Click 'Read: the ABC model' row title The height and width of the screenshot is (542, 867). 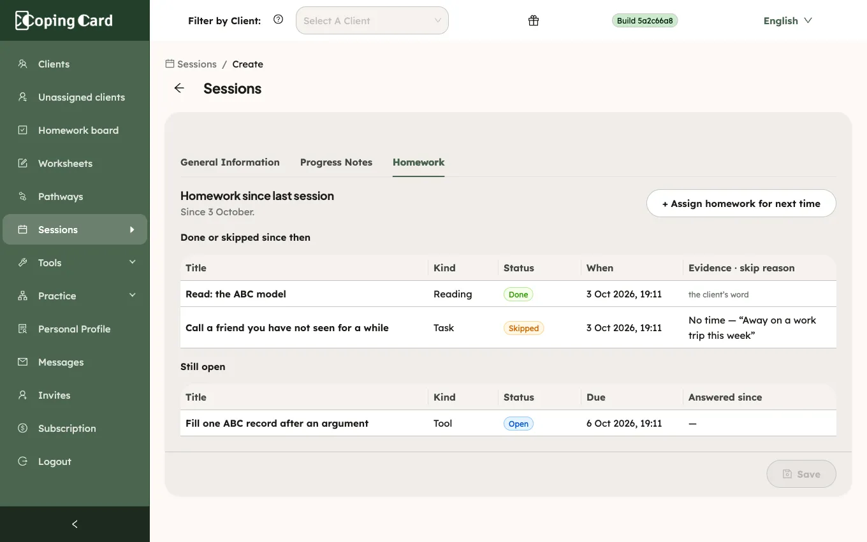[x=236, y=294]
